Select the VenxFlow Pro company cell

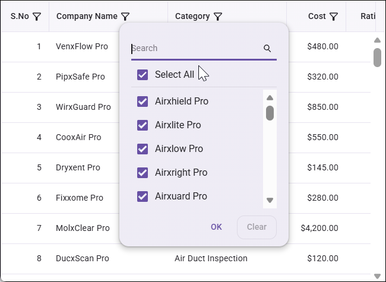[x=82, y=46]
